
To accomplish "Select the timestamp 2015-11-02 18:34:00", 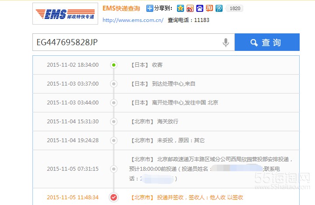I will [x=73, y=65].
